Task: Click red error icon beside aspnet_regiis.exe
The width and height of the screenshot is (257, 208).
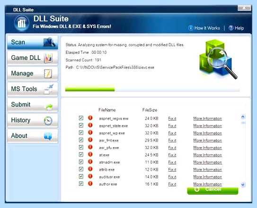Action: [90, 118]
